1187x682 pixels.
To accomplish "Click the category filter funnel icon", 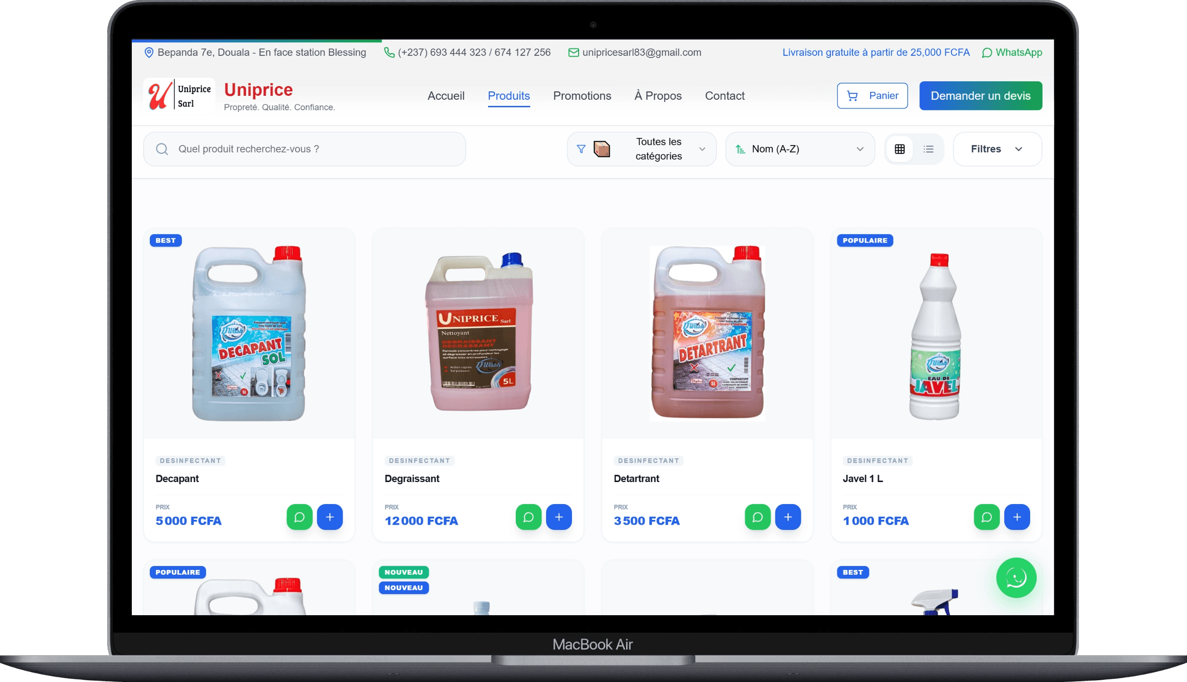I will 581,149.
